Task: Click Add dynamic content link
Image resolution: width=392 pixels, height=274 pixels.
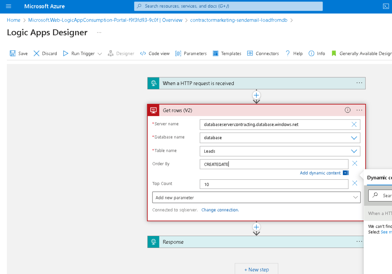Action: click(320, 173)
